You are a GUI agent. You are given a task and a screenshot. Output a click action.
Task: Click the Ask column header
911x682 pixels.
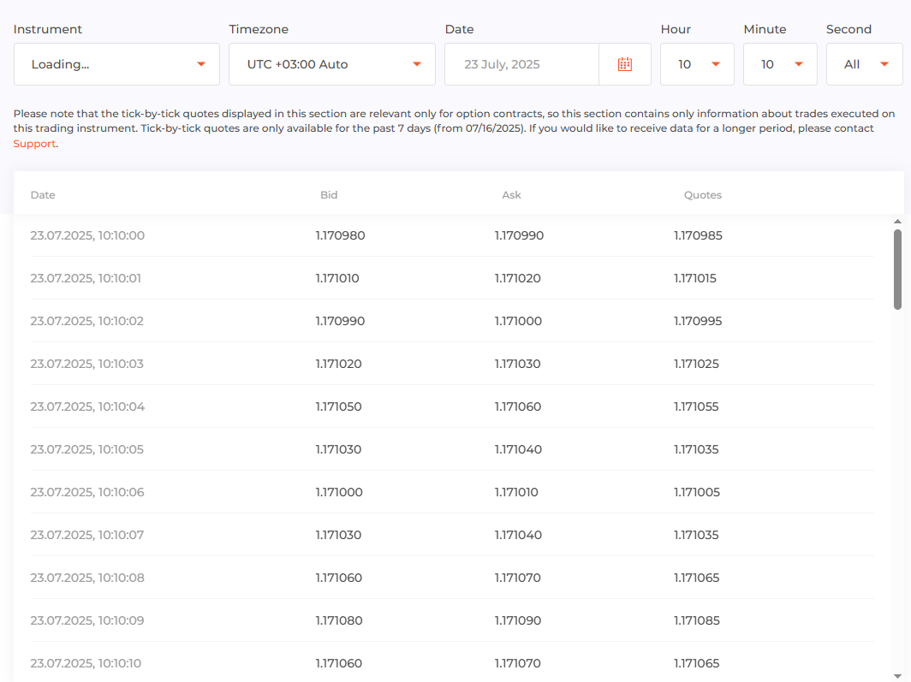(x=511, y=195)
